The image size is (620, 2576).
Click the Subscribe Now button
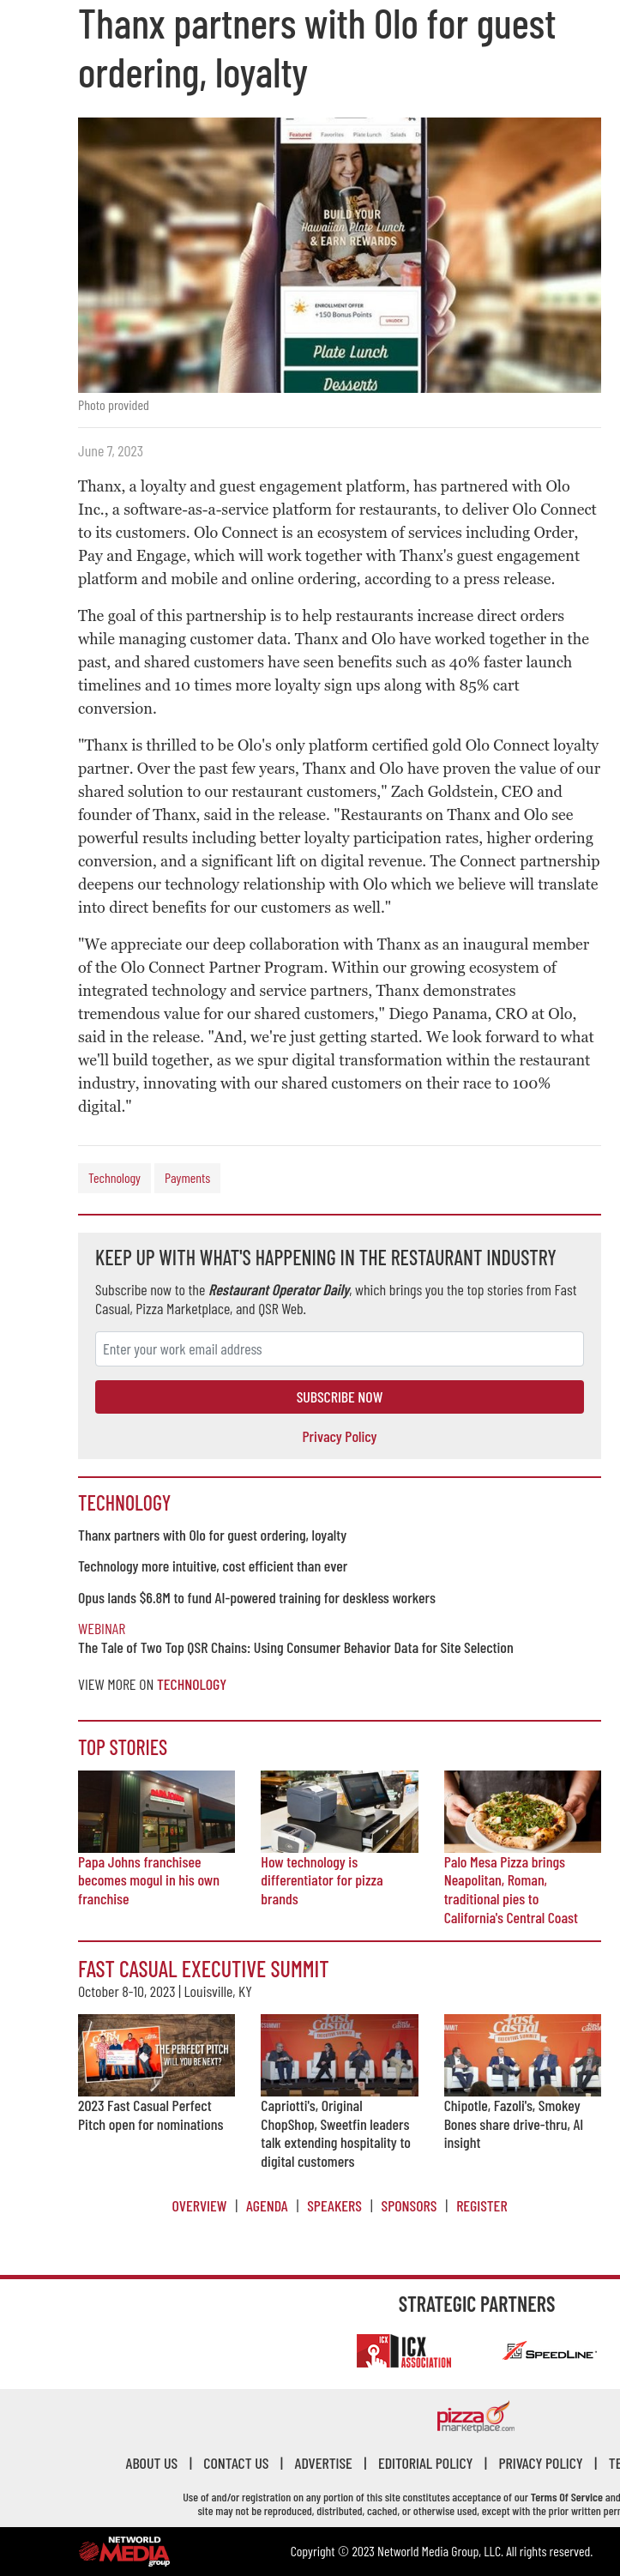tap(339, 1397)
